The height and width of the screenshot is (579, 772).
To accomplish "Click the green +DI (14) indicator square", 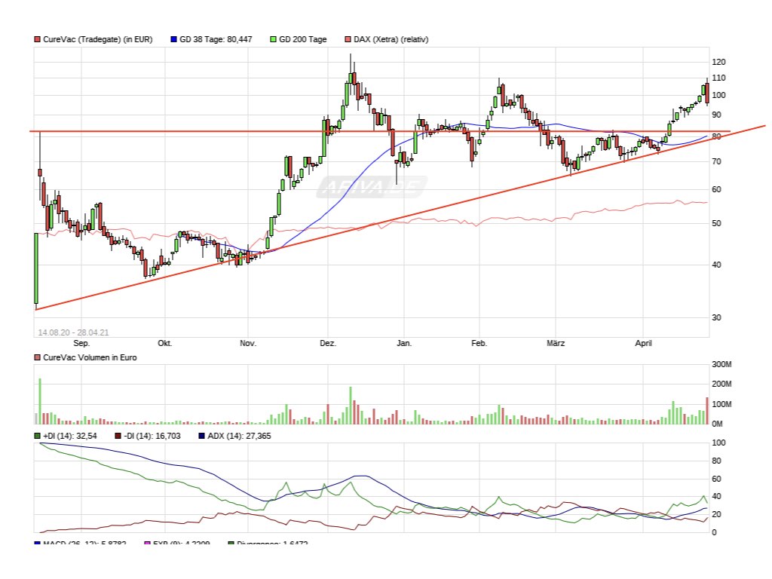I will (x=36, y=436).
